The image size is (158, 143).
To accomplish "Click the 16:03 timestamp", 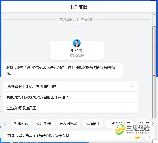I will click(x=77, y=31).
